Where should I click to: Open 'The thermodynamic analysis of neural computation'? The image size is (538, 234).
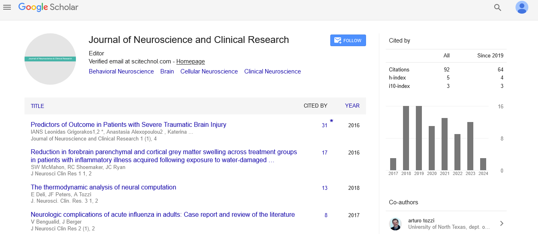(104, 187)
